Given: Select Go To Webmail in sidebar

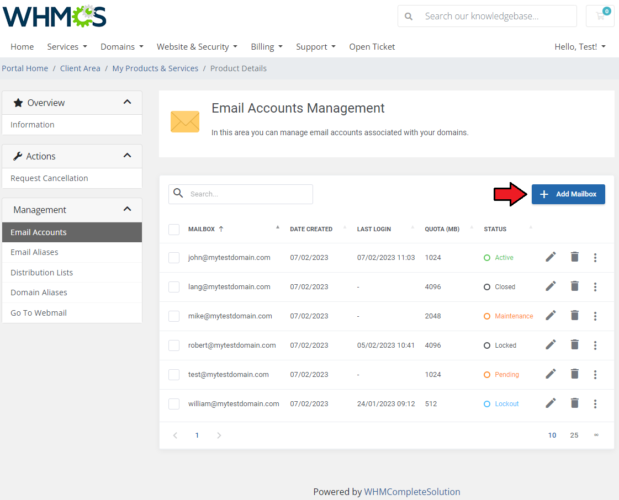Looking at the screenshot, I should point(72,312).
